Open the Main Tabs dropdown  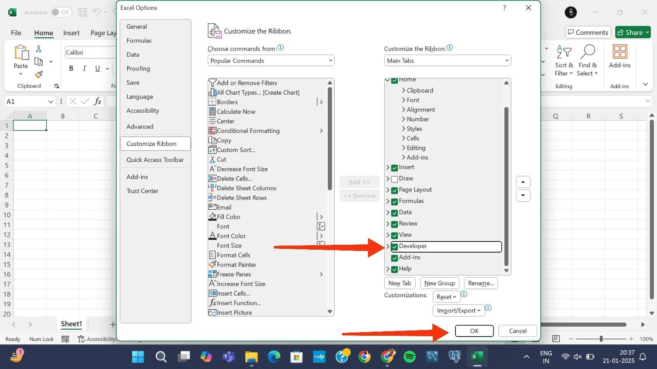(448, 61)
